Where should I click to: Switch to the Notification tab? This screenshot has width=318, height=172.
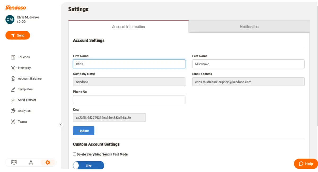(x=249, y=27)
